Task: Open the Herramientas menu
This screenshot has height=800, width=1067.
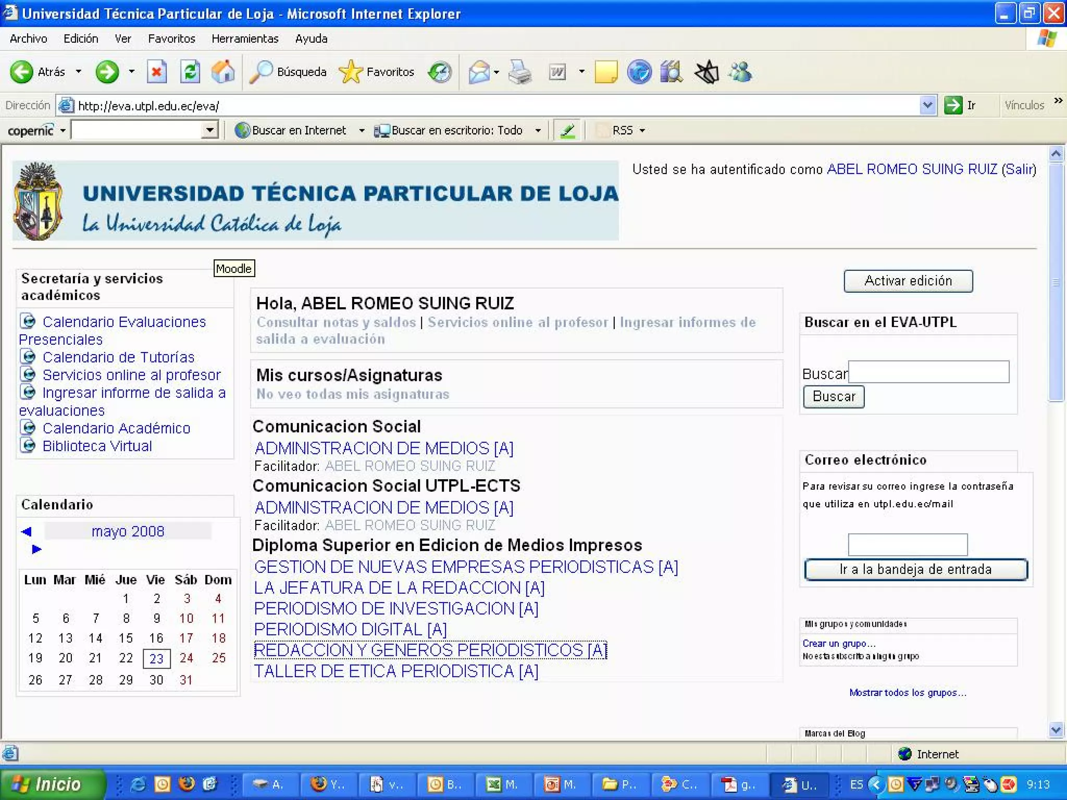Action: (x=245, y=39)
